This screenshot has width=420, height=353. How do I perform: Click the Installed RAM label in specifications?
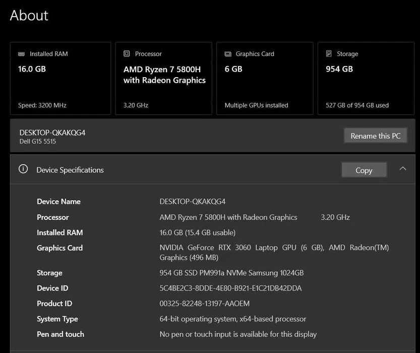pyautogui.click(x=59, y=232)
